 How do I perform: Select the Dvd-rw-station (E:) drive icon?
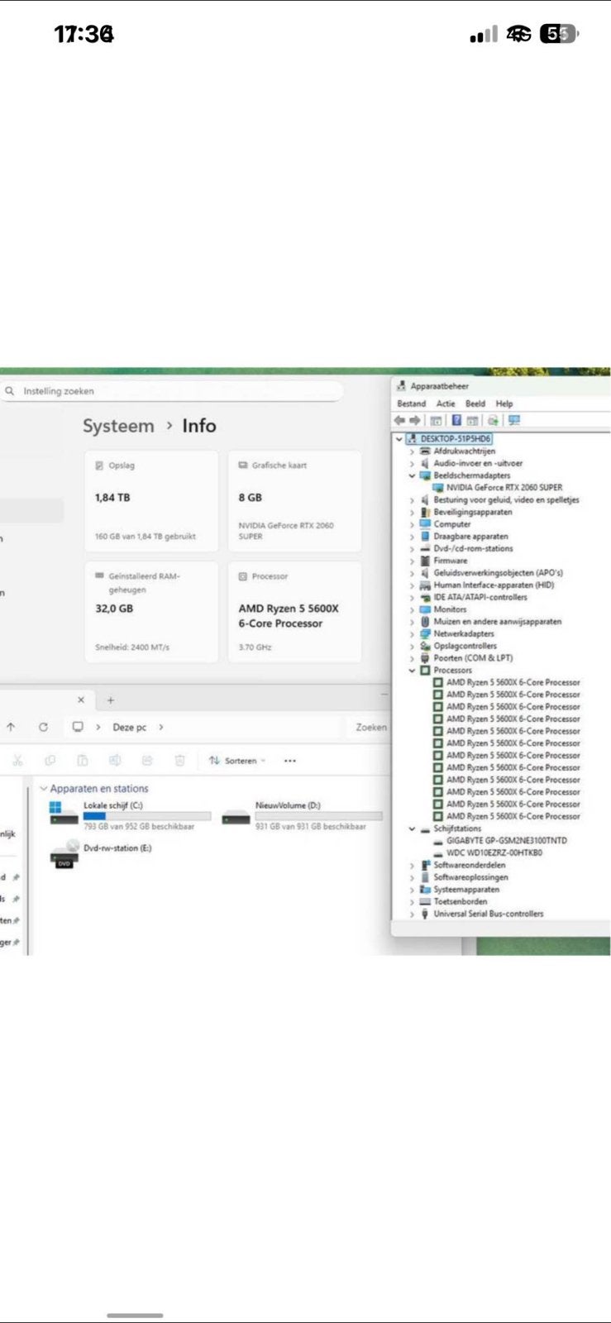(x=64, y=853)
